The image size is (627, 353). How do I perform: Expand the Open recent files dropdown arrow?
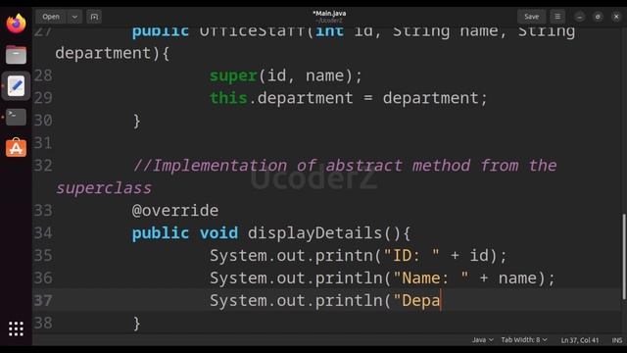pyautogui.click(x=74, y=17)
